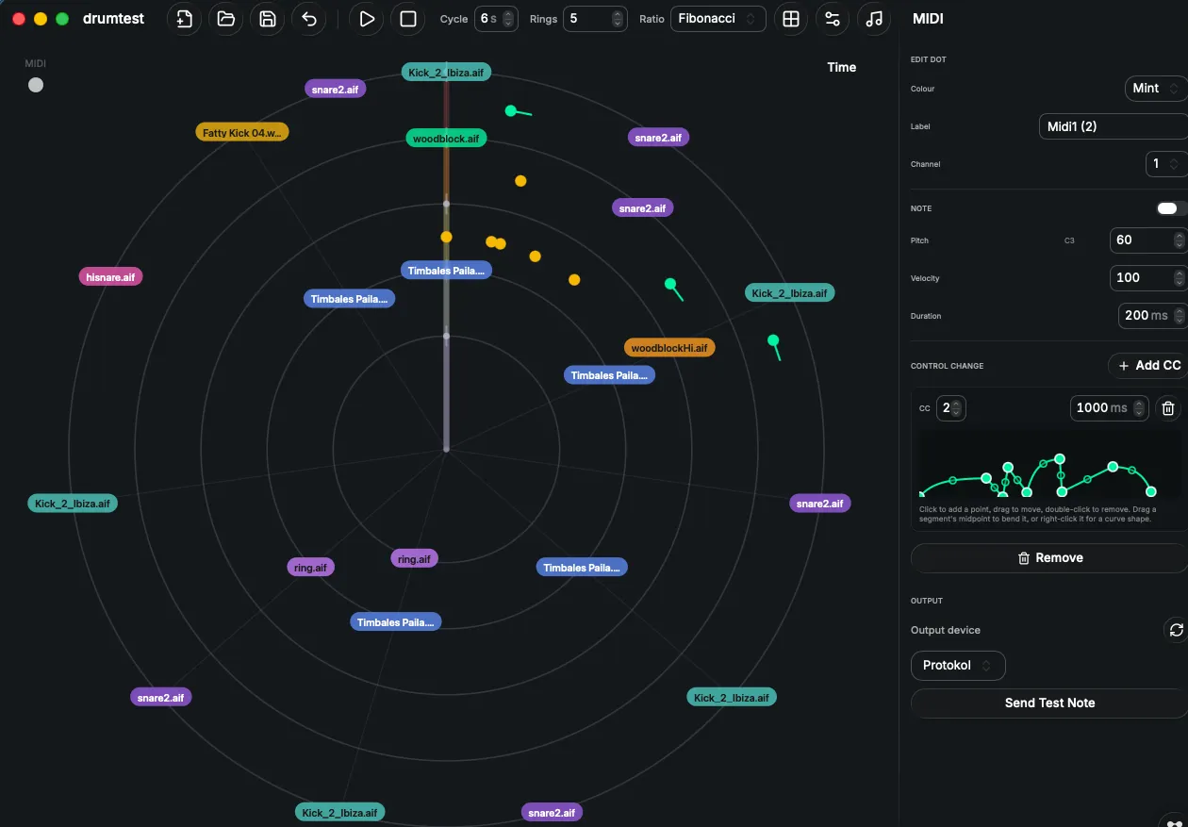Image resolution: width=1188 pixels, height=827 pixels.
Task: Click the MIDI panel heading
Action: click(928, 19)
